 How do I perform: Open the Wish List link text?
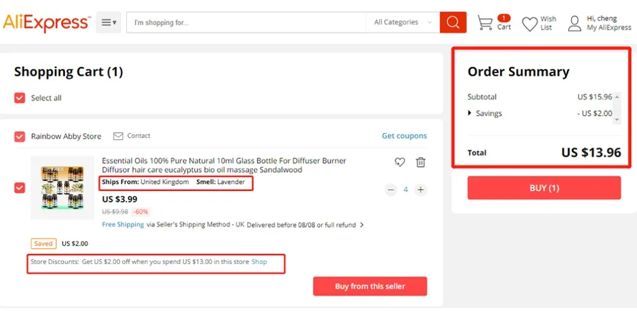[548, 23]
